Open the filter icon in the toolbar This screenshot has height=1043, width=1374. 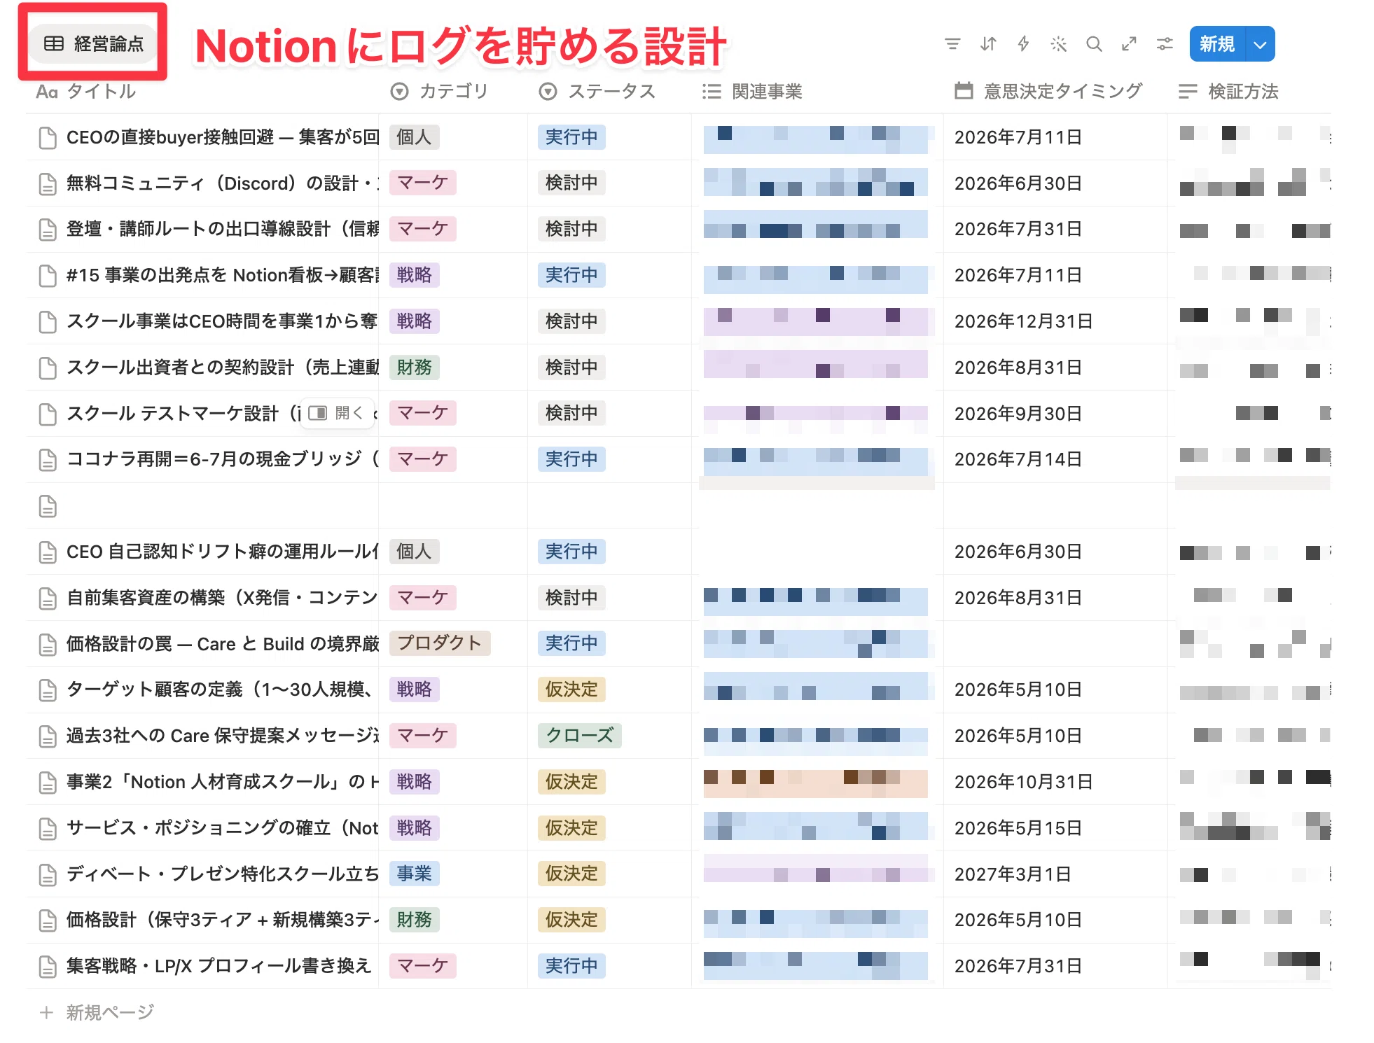point(952,44)
